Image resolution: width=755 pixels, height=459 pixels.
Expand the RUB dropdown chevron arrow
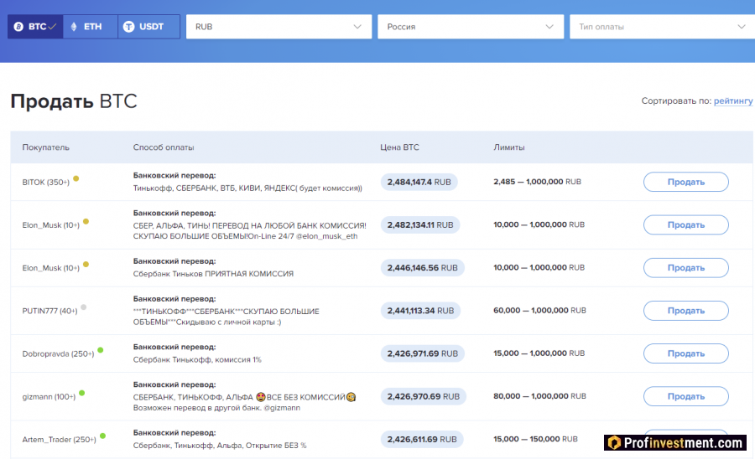tap(357, 27)
